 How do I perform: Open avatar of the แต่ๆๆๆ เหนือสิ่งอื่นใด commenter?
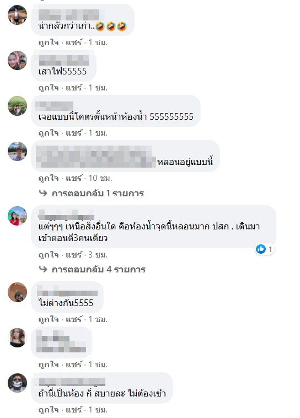pyautogui.click(x=17, y=216)
